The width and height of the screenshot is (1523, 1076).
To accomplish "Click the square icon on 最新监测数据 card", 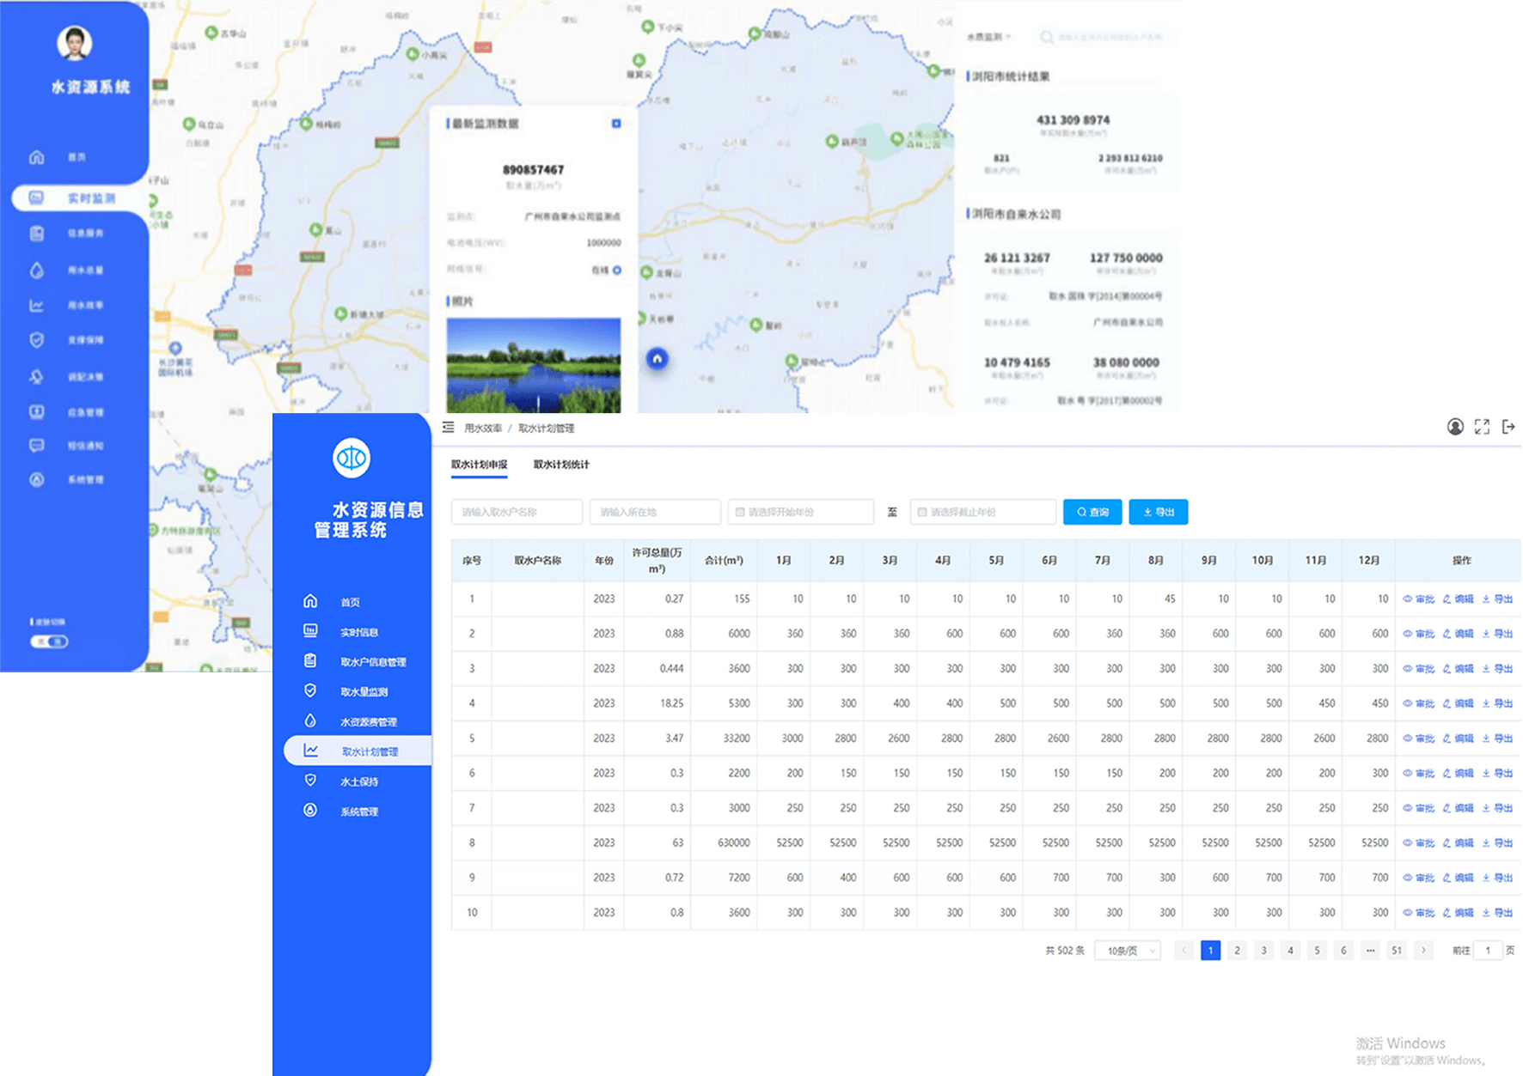I will [615, 124].
